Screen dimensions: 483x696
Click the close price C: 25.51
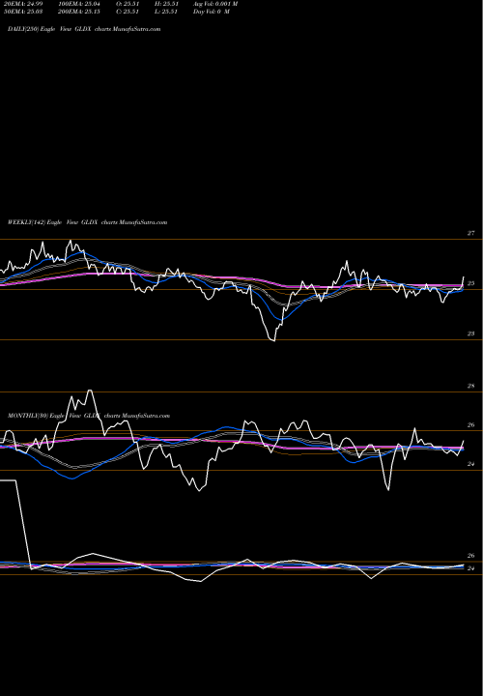[128, 12]
